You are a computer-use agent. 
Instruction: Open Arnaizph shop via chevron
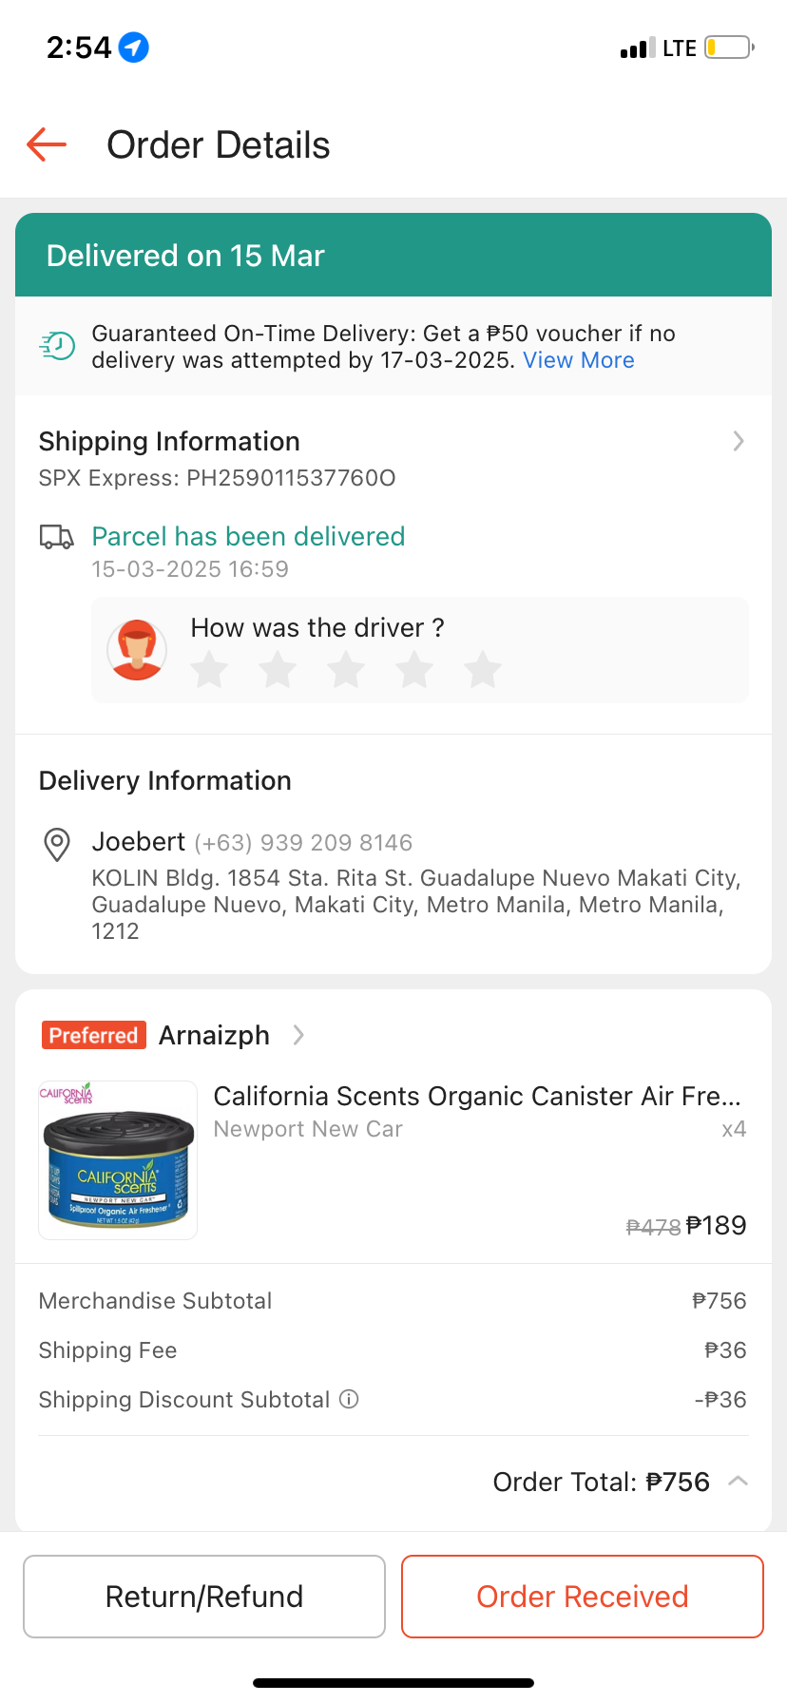point(298,1035)
